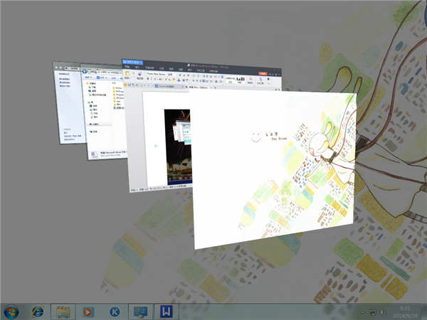Open the network tray icon
427x320 pixels.
coord(372,311)
